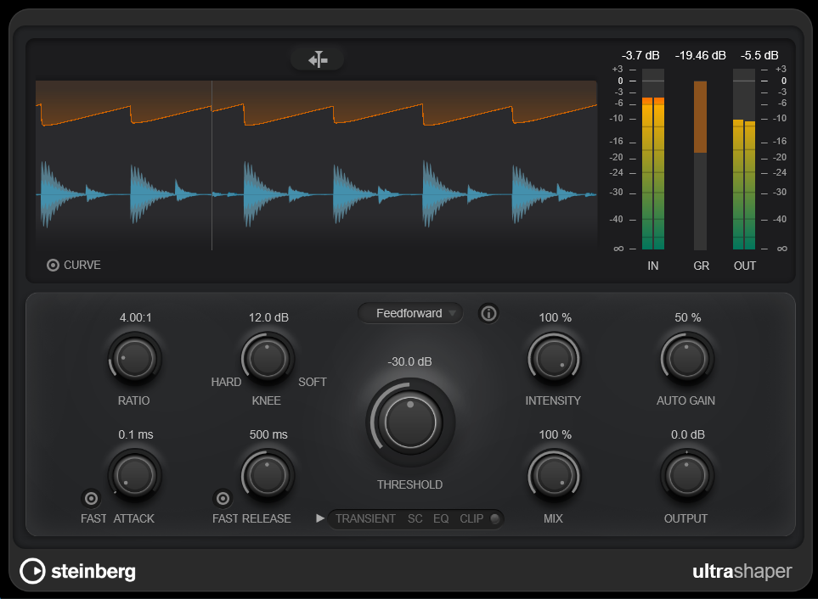Click the THRESHOLD knob
This screenshot has width=818, height=599.
coord(410,423)
